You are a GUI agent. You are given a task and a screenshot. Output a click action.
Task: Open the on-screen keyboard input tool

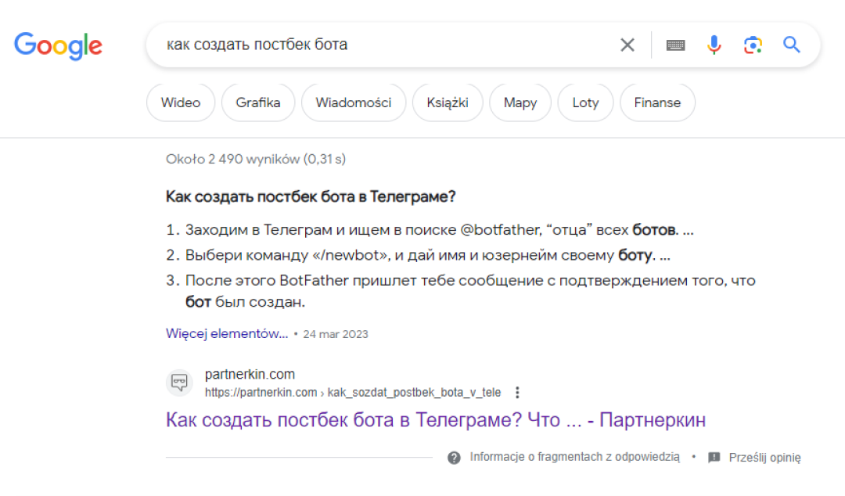[x=675, y=45]
